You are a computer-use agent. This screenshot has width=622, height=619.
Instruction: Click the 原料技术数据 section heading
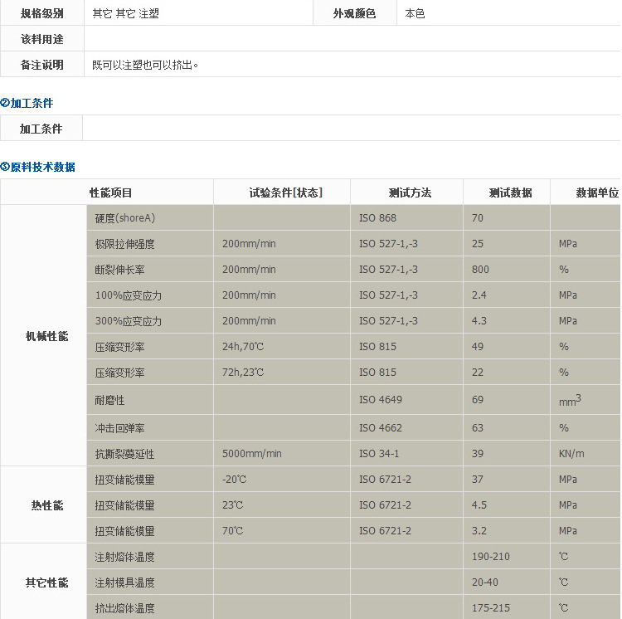(37, 167)
